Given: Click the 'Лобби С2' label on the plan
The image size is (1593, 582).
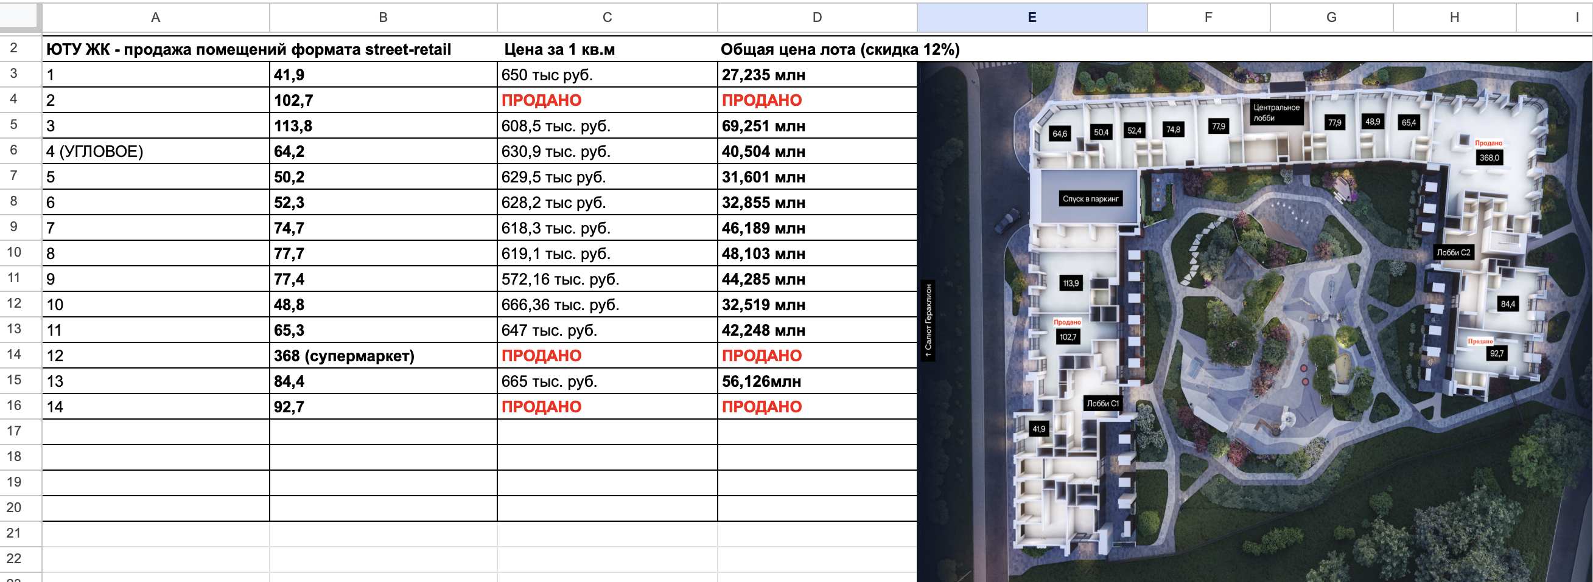Looking at the screenshot, I should point(1453,253).
